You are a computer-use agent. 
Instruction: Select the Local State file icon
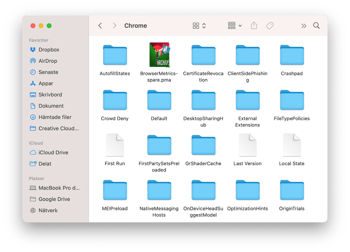click(x=292, y=145)
